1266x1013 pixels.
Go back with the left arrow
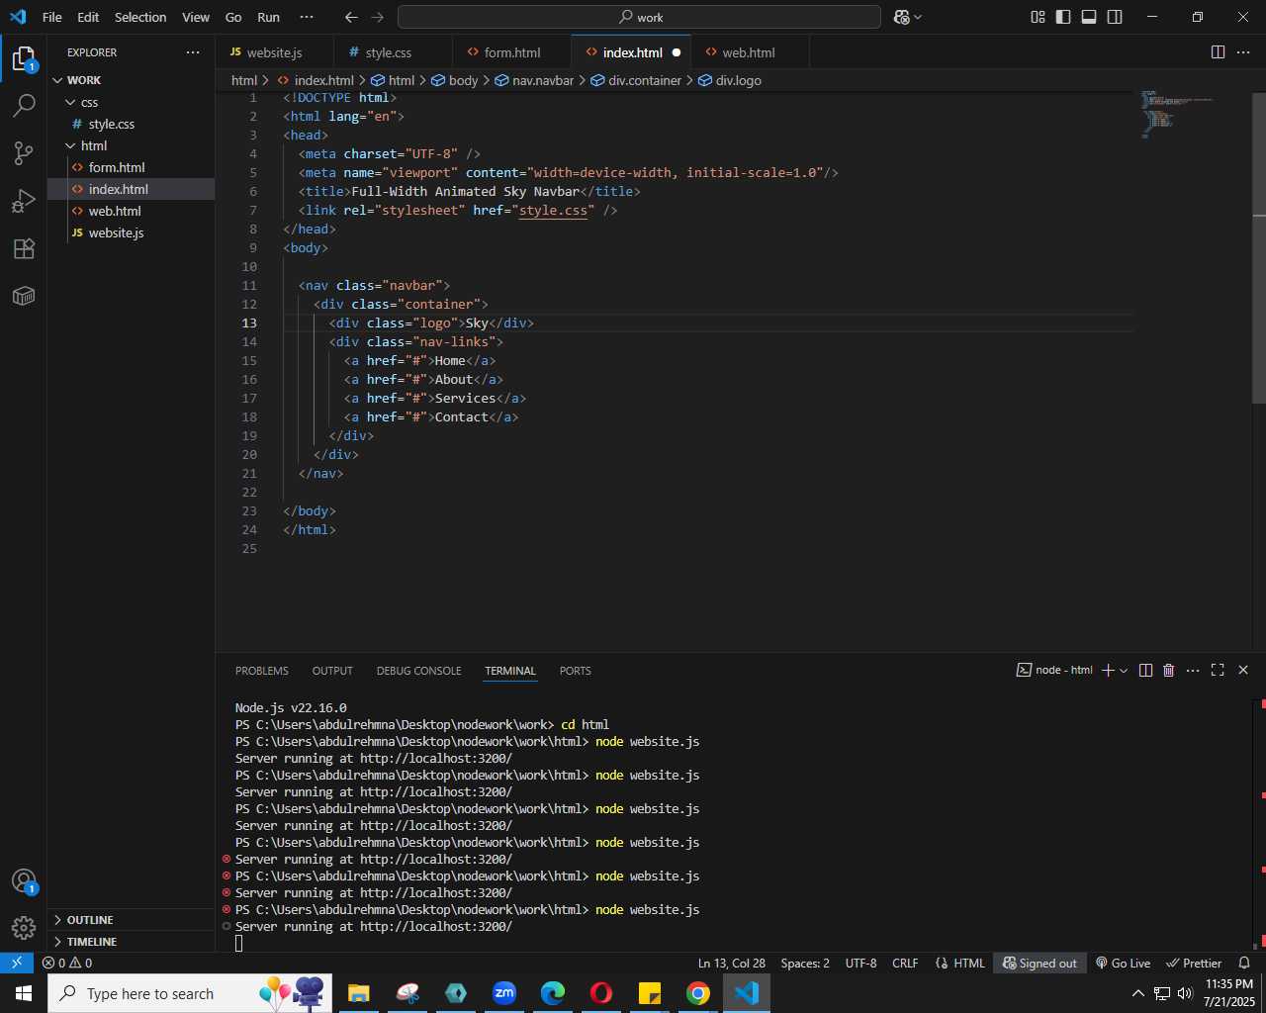pos(351,17)
